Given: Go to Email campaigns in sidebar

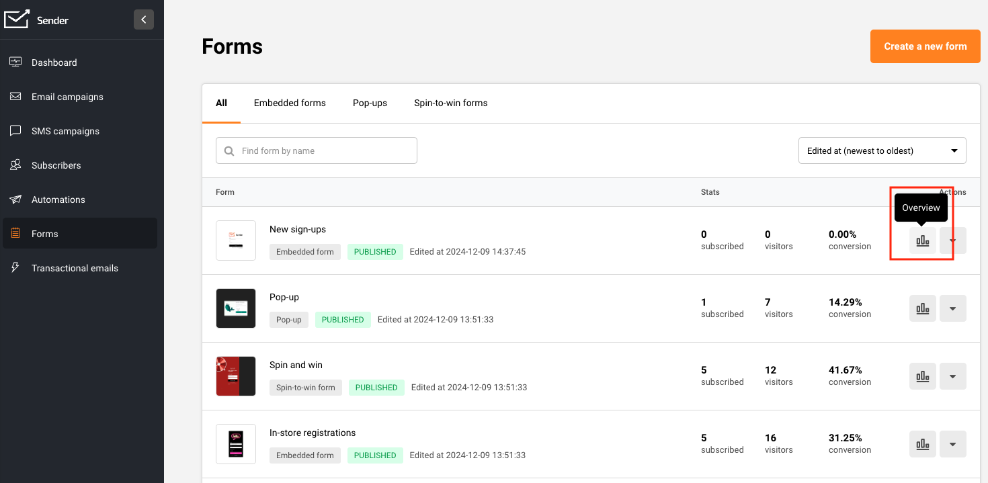Looking at the screenshot, I should (x=67, y=97).
